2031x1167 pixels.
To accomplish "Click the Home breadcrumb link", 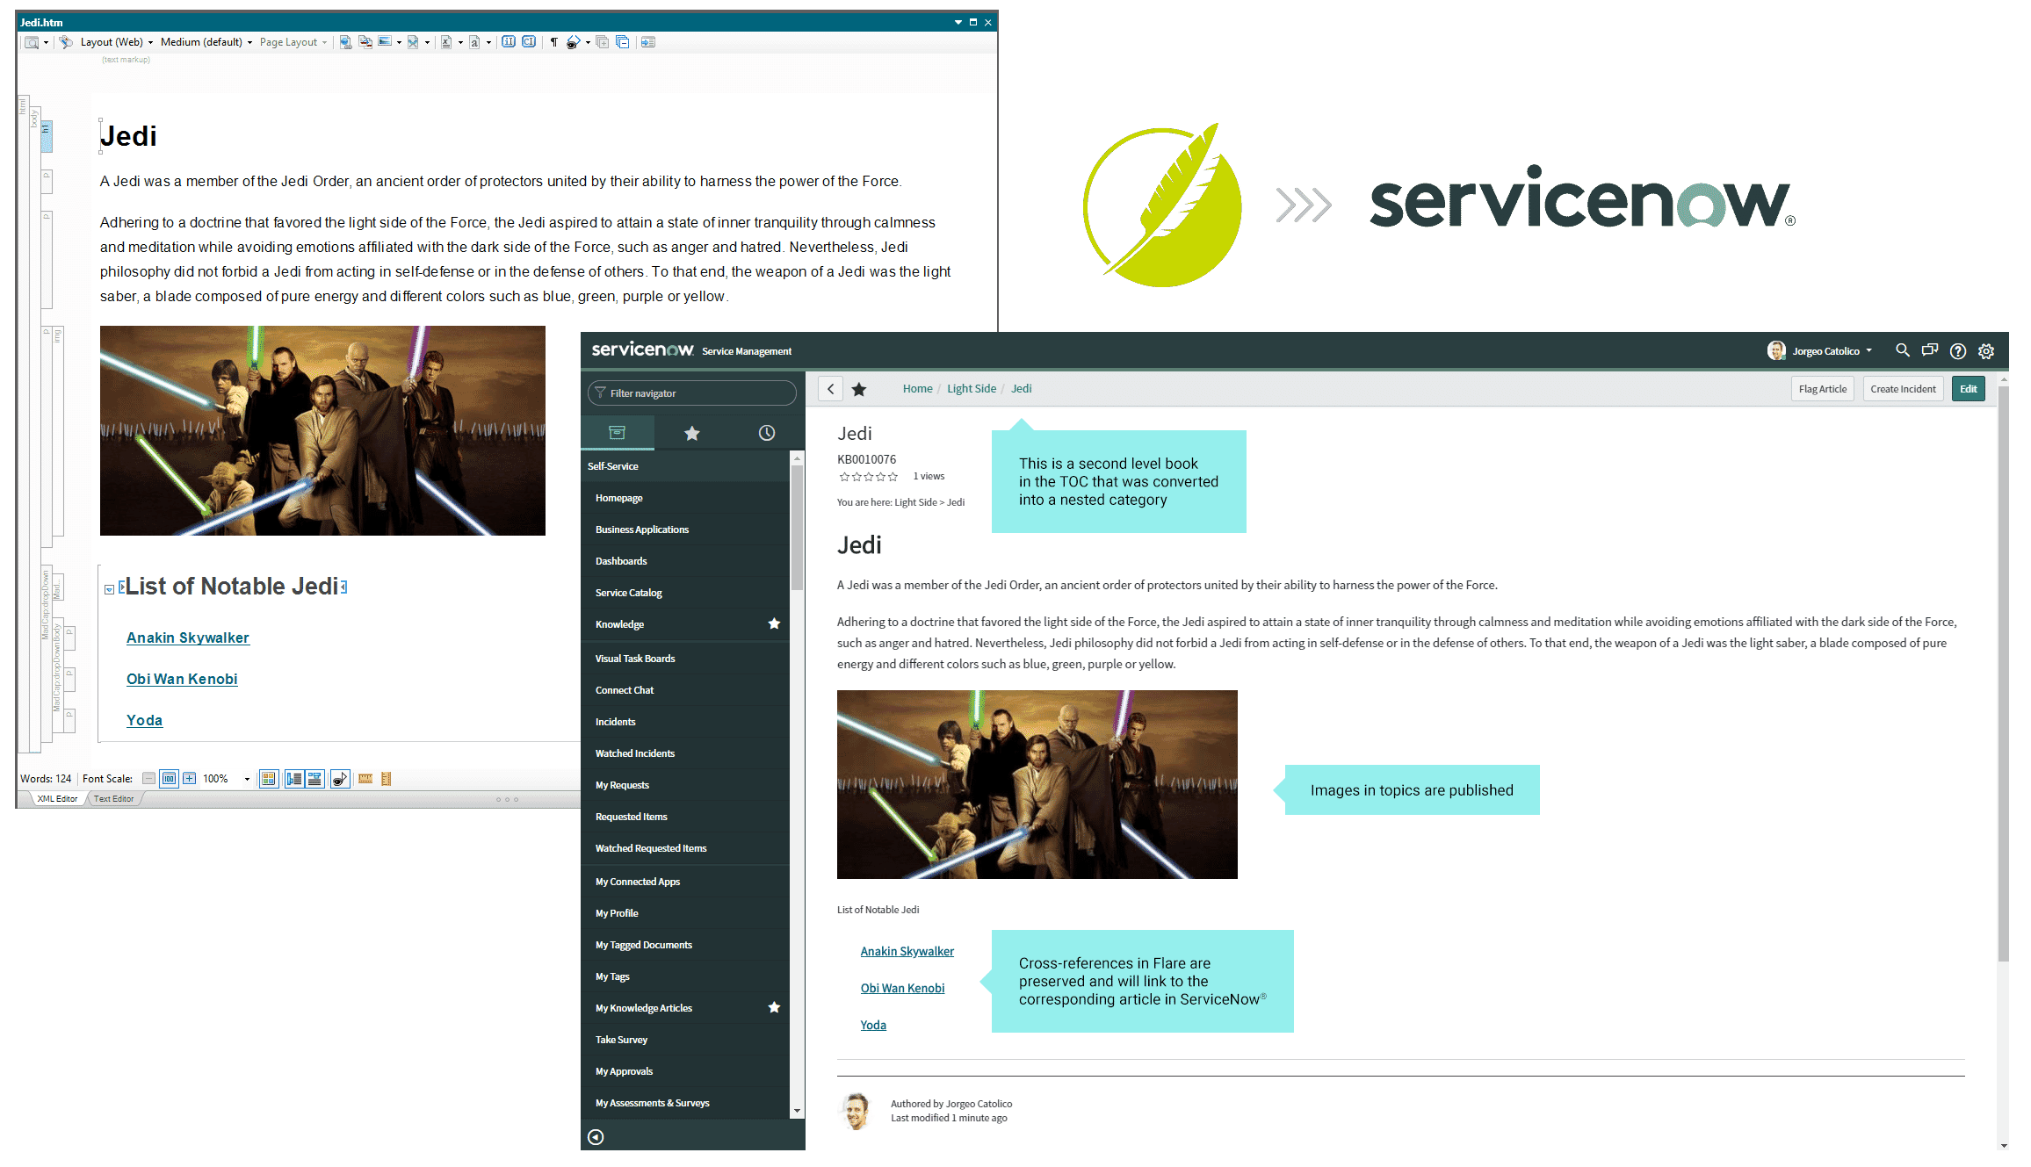I will 917,388.
